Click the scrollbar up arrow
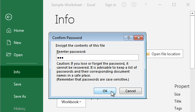The image size is (195, 112). (192, 13)
